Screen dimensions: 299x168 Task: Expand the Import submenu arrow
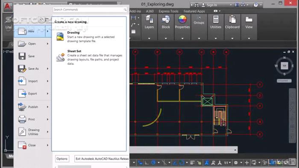(47, 81)
